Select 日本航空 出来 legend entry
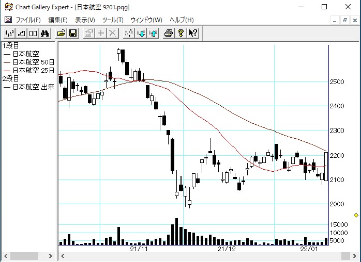361x262 pixels. coord(29,87)
